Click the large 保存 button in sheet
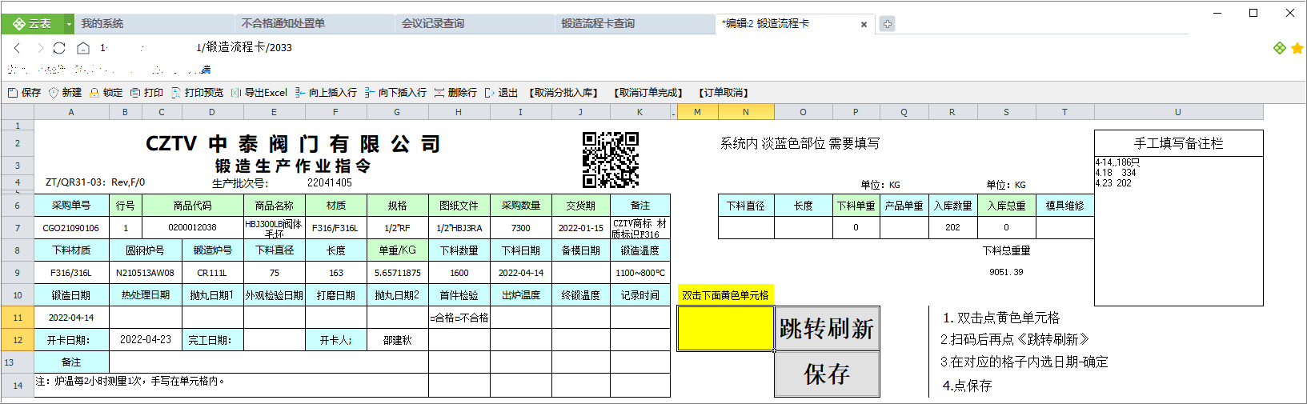The height and width of the screenshot is (404, 1307). point(827,374)
